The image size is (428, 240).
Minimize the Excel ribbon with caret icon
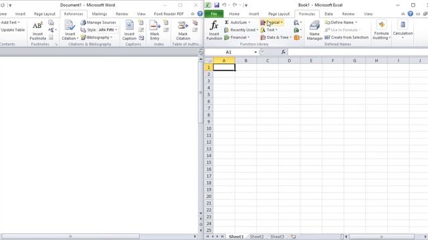[403, 14]
